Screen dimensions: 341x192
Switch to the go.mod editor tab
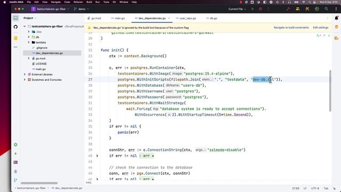point(94,19)
